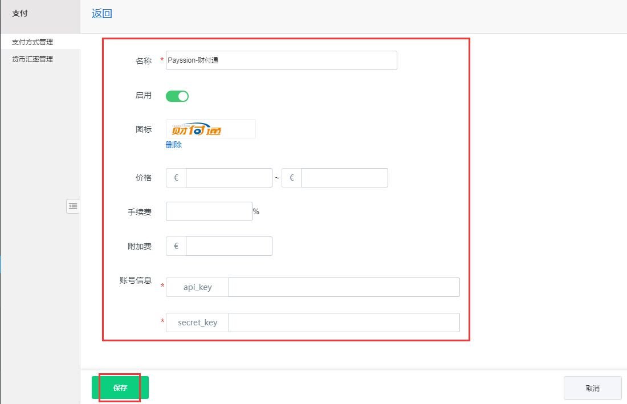This screenshot has height=404, width=627.
Task: Click the % symbol after the 手续费 field
Action: pos(256,211)
